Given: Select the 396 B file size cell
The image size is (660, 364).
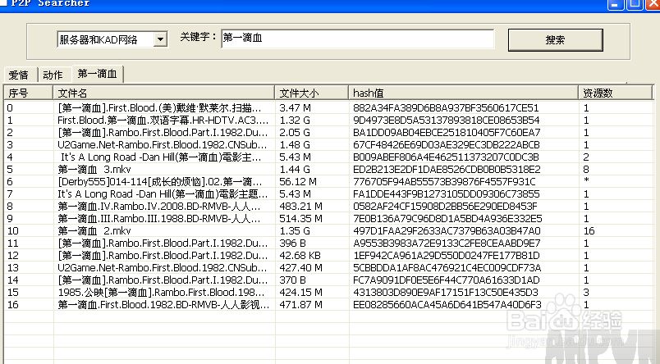Looking at the screenshot, I should click(x=292, y=243).
